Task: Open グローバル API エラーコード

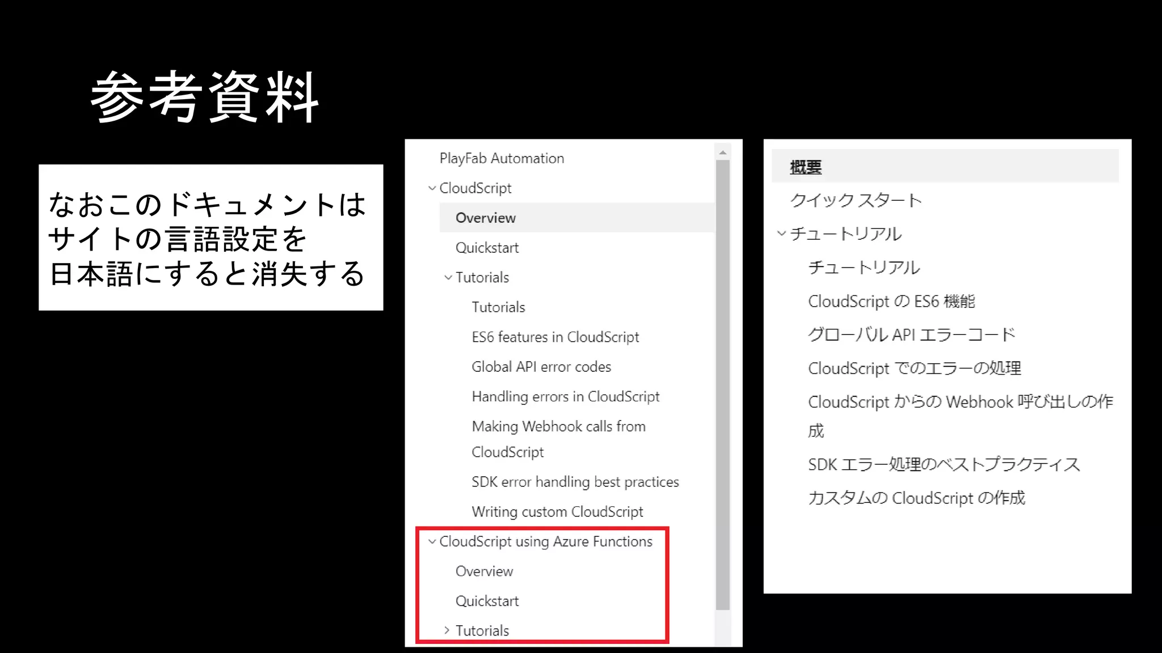Action: pos(911,334)
